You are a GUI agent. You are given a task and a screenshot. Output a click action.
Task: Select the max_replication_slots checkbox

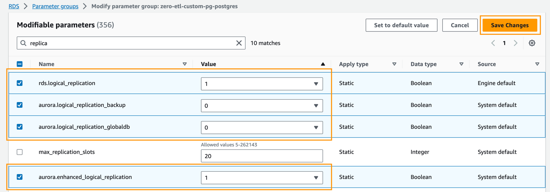click(x=20, y=152)
